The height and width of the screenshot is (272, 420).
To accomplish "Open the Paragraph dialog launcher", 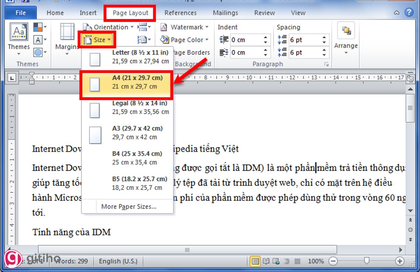I will point(327,64).
